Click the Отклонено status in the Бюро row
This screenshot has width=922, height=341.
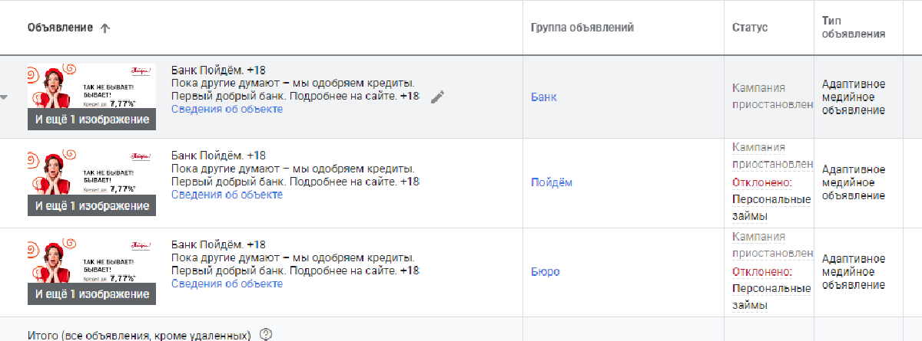(x=761, y=271)
